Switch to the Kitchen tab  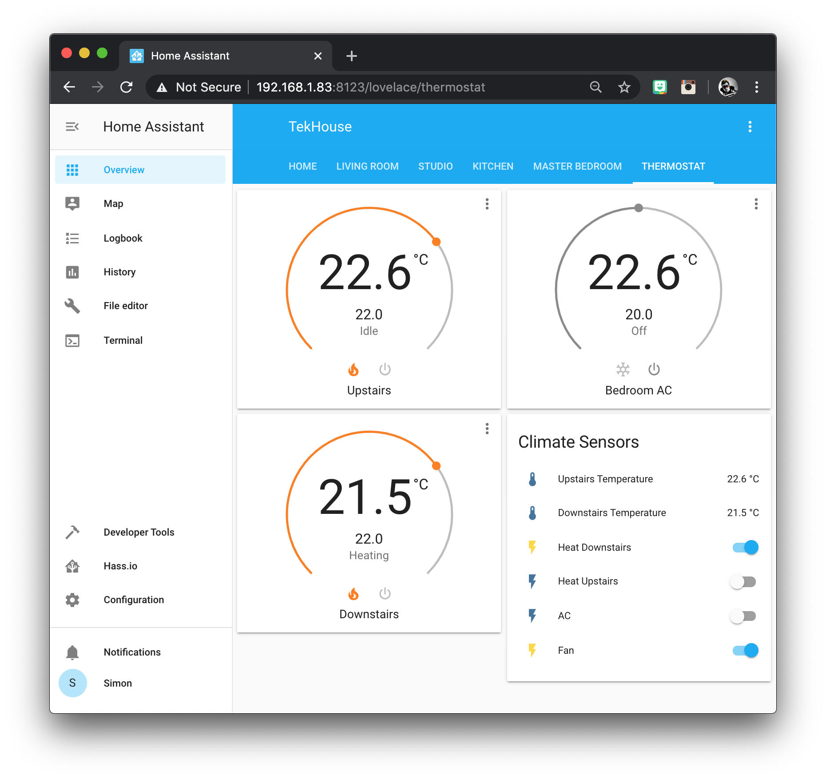pos(492,167)
